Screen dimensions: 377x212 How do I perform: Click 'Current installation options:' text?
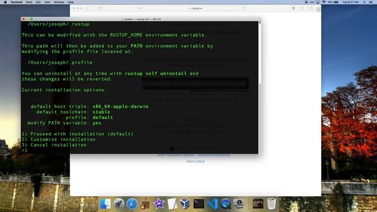pos(64,90)
